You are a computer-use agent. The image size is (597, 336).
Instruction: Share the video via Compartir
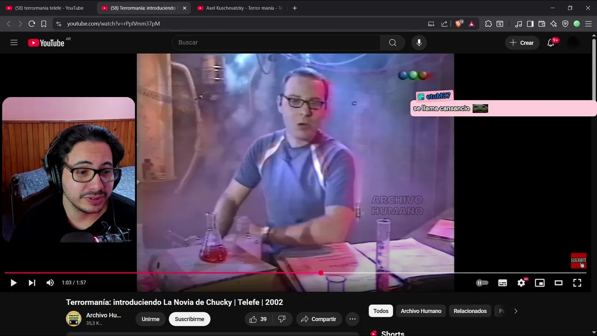pos(319,319)
